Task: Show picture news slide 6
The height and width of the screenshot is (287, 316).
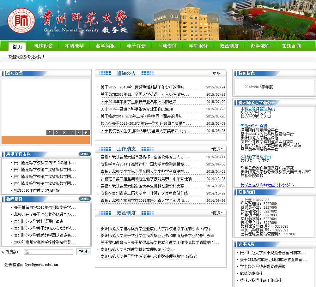Action: pos(86,133)
